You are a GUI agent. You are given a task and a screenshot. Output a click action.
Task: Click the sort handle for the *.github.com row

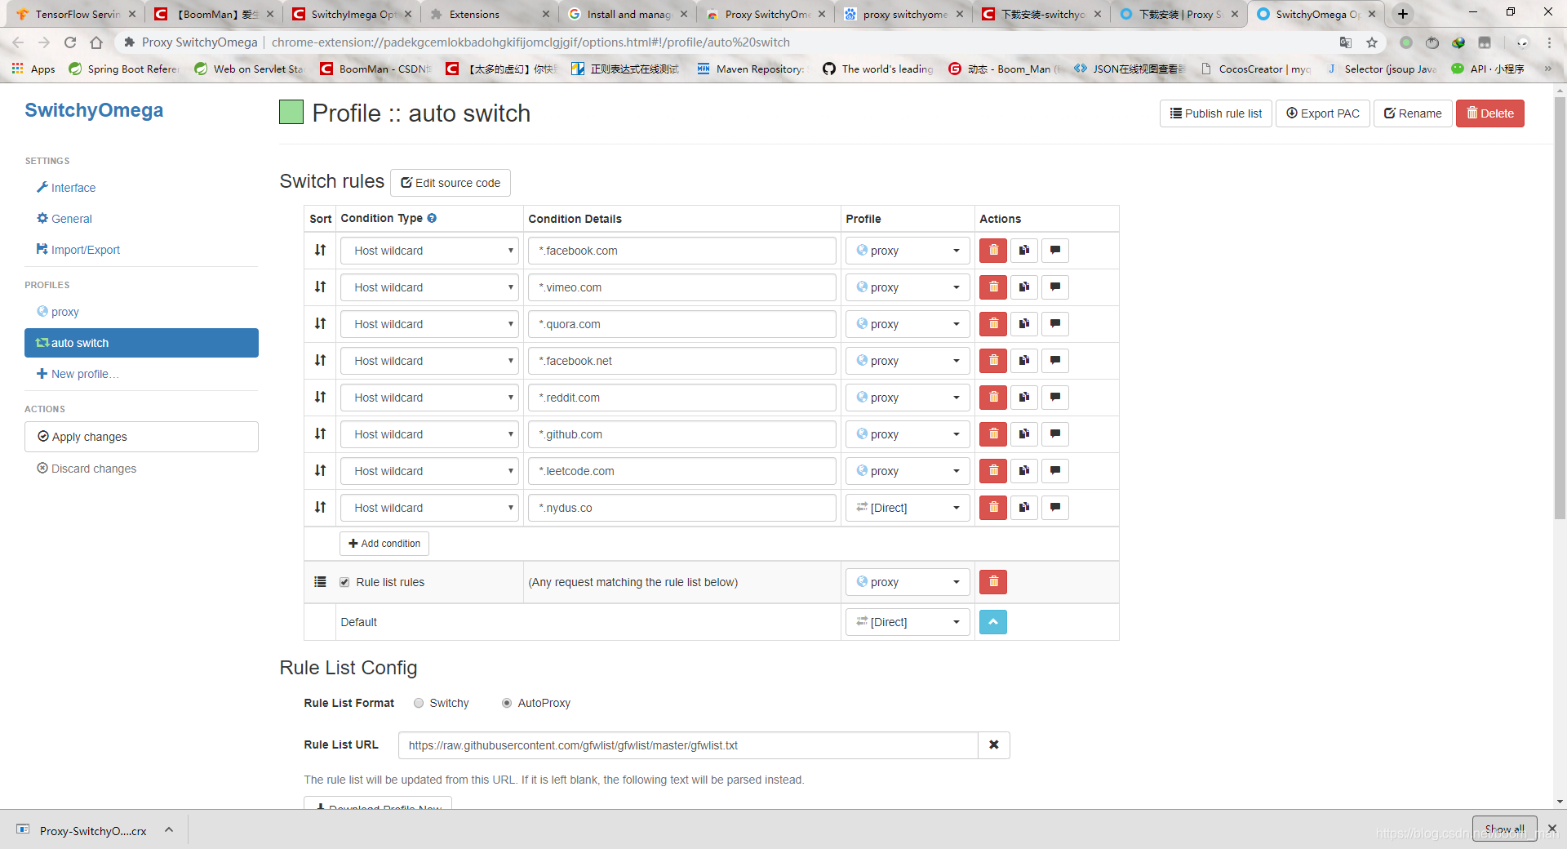click(x=320, y=434)
